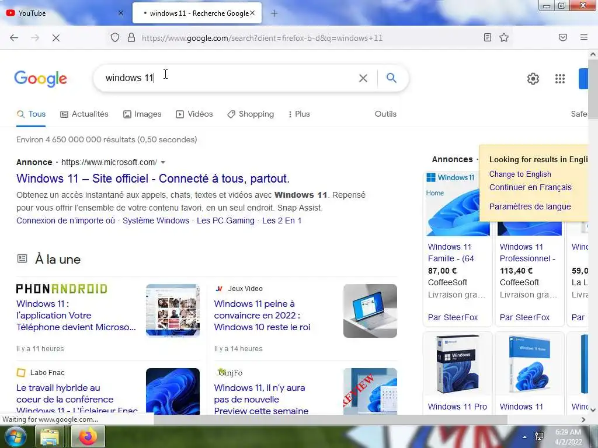
Task: Click the scroll right arrow of horizontal scrollbar
Action: pyautogui.click(x=583, y=419)
